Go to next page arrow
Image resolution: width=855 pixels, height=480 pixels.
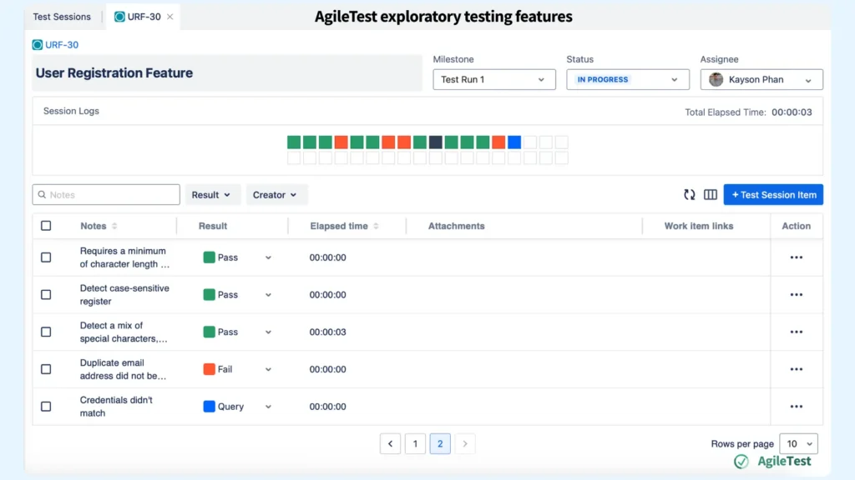[464, 443]
